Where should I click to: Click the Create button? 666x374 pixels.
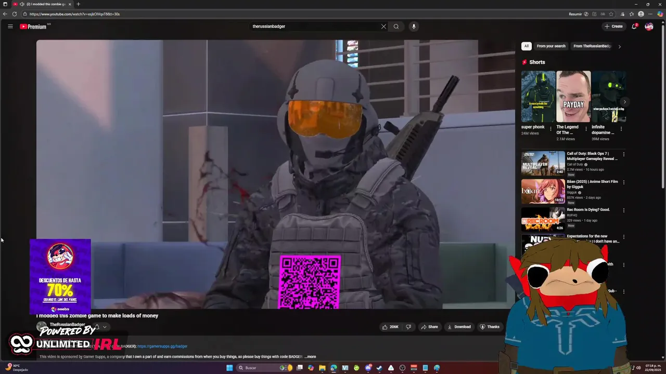point(613,26)
